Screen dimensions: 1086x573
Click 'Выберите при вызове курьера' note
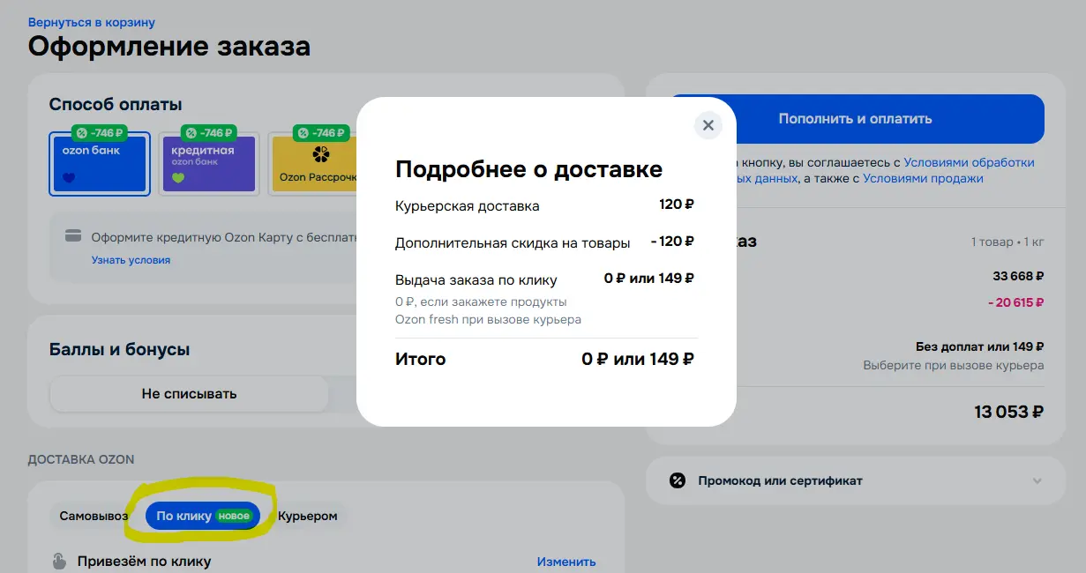954,365
